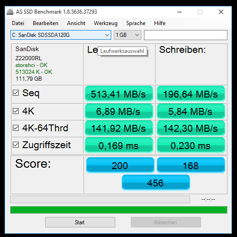Viewport: 237px width, 237px height.
Task: Click the 142,30 MB/s 4K-64Thrd write result
Action: (x=191, y=128)
